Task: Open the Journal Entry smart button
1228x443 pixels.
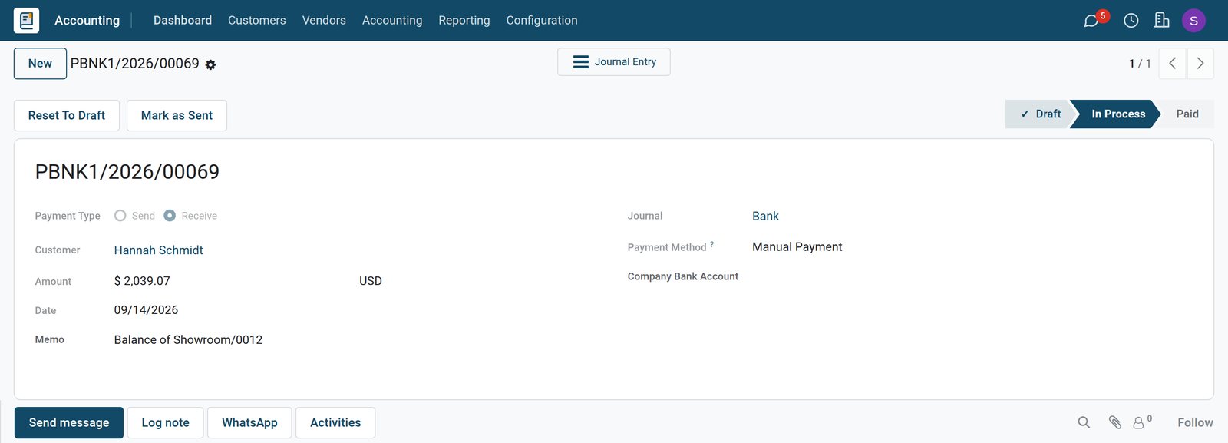Action: click(x=614, y=62)
